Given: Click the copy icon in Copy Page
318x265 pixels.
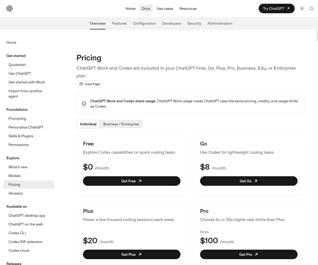Looking at the screenshot, I should [81, 84].
